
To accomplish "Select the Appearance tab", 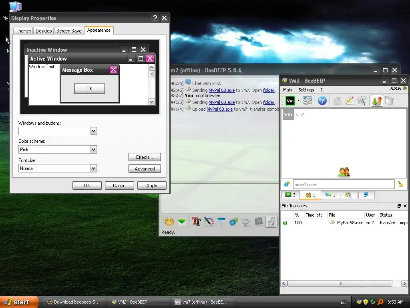I will 99,30.
